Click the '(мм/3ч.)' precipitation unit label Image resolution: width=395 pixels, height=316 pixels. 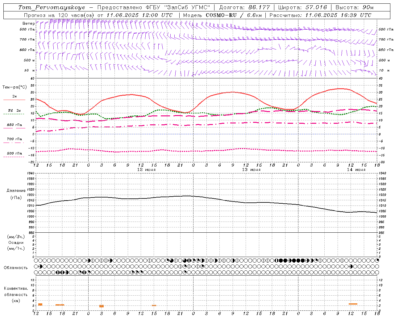pyautogui.click(x=16, y=237)
